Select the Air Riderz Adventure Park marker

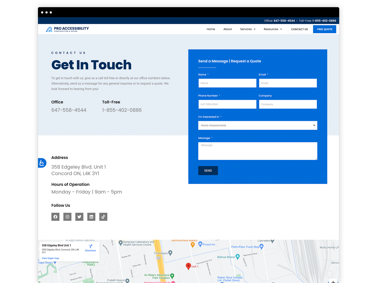click(172, 276)
